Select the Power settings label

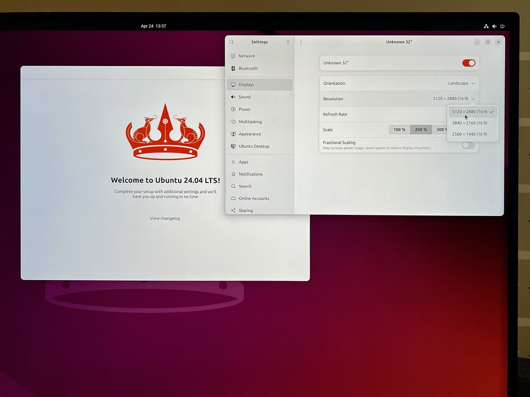pos(245,109)
